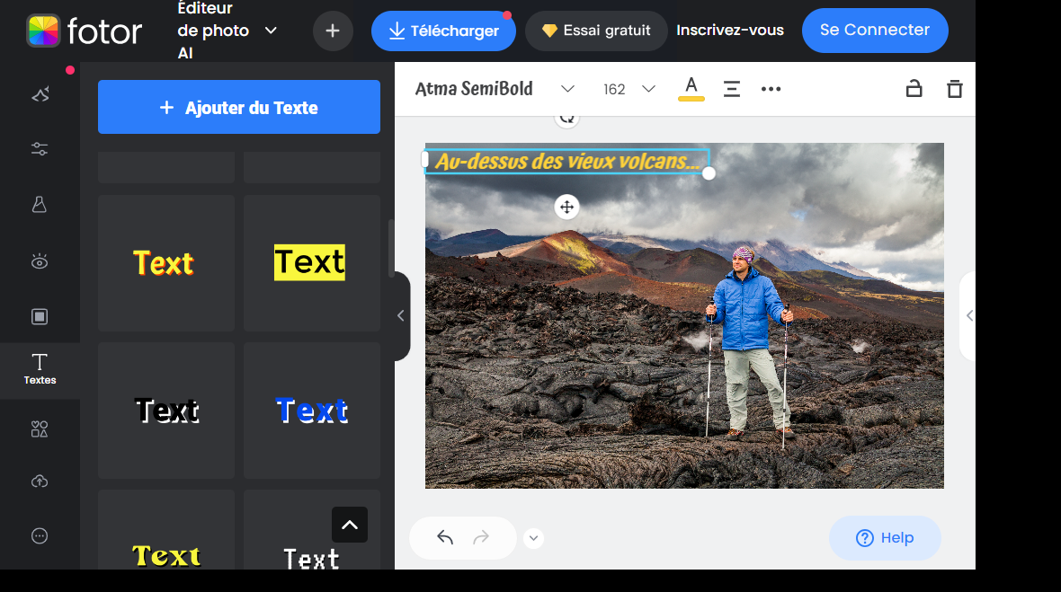
Task: Open the More options sidebar icon
Action: coord(40,536)
